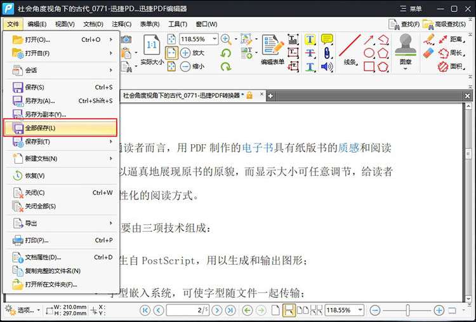This screenshot has width=476, height=322.
Task: Click the 缩小 zoom out button
Action: pos(192,66)
